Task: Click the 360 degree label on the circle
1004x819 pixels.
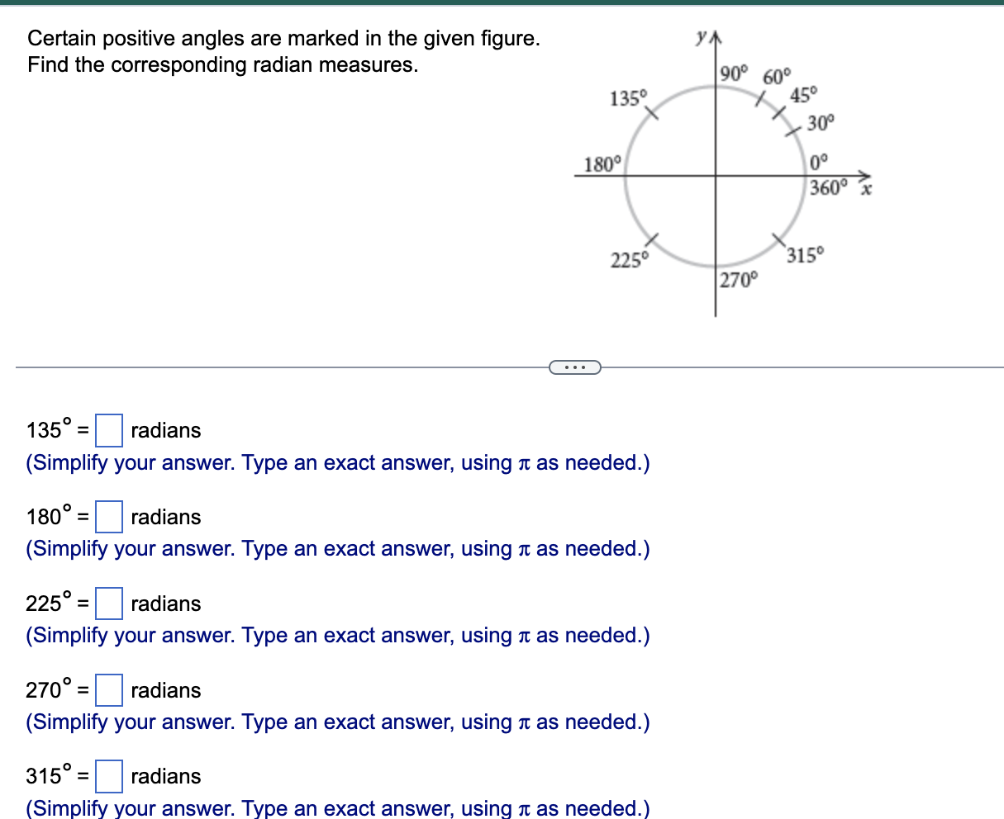Action: pyautogui.click(x=827, y=187)
